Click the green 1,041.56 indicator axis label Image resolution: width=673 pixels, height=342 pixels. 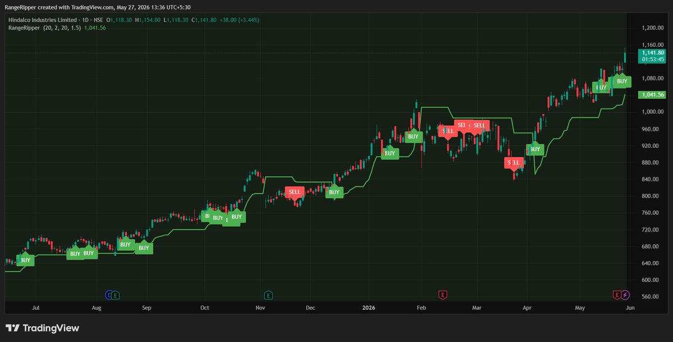pos(652,94)
